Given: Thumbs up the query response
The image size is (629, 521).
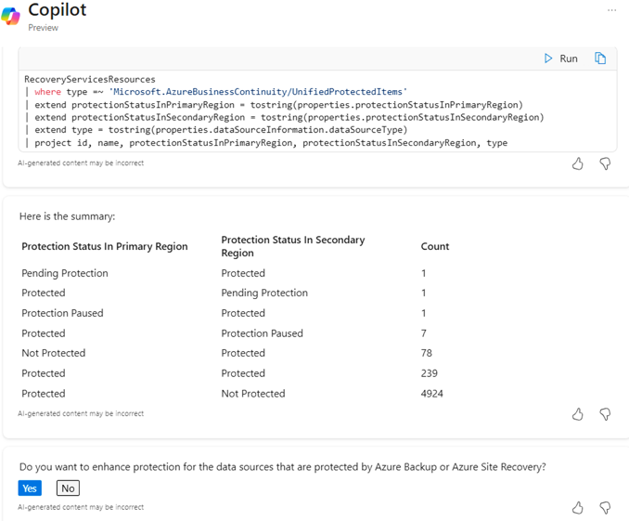Looking at the screenshot, I should pos(578,163).
